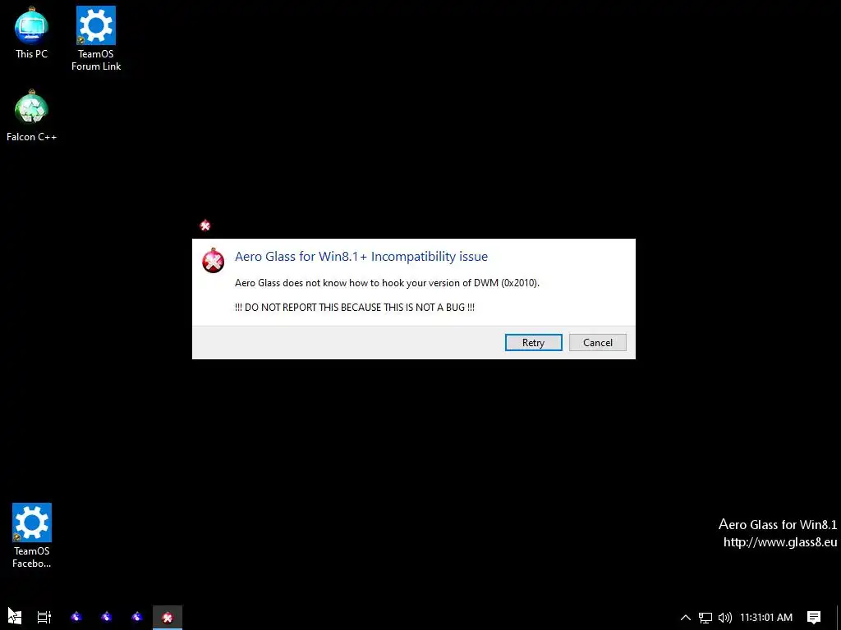The width and height of the screenshot is (841, 630).
Task: Show hidden system tray icons
Action: 686,617
